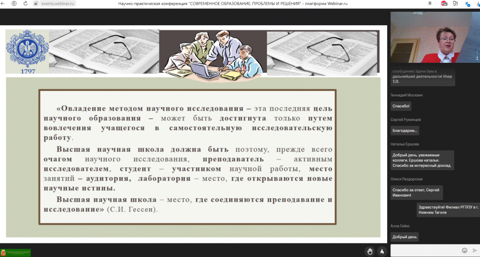Open the emoji picker in chat
The width and height of the screenshot is (480, 257).
pyautogui.click(x=465, y=250)
